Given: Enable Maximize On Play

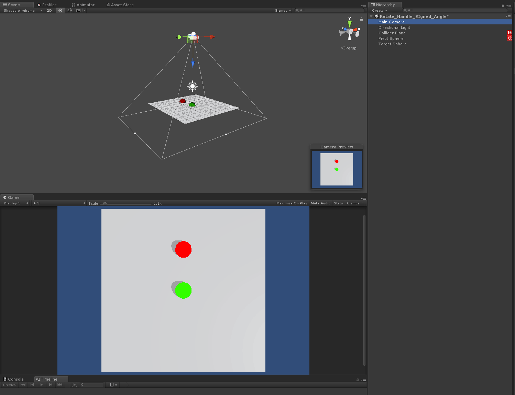Looking at the screenshot, I should pyautogui.click(x=292, y=203).
